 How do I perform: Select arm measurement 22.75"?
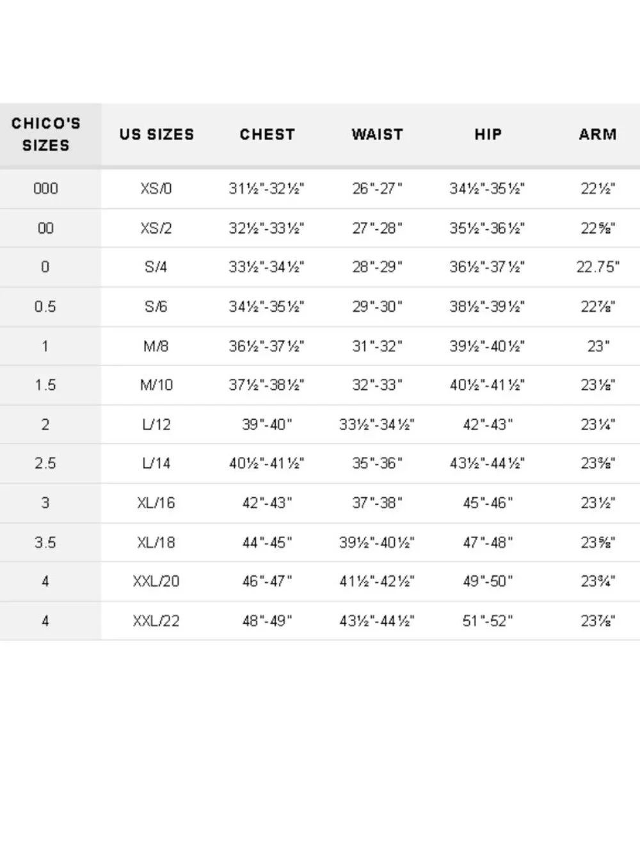pos(598,267)
